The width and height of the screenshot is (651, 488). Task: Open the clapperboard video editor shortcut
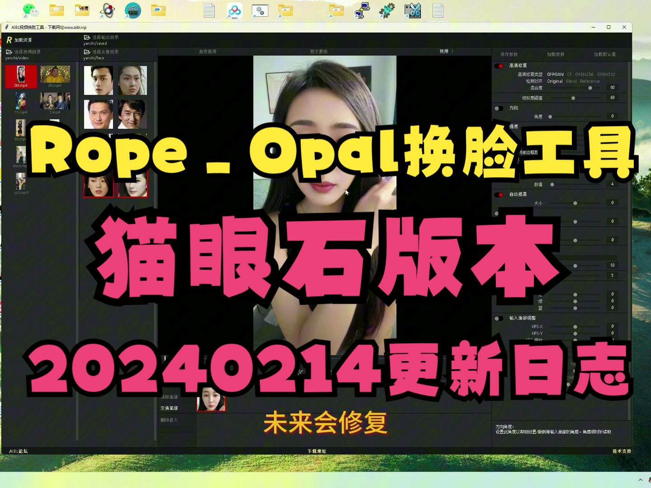133,10
